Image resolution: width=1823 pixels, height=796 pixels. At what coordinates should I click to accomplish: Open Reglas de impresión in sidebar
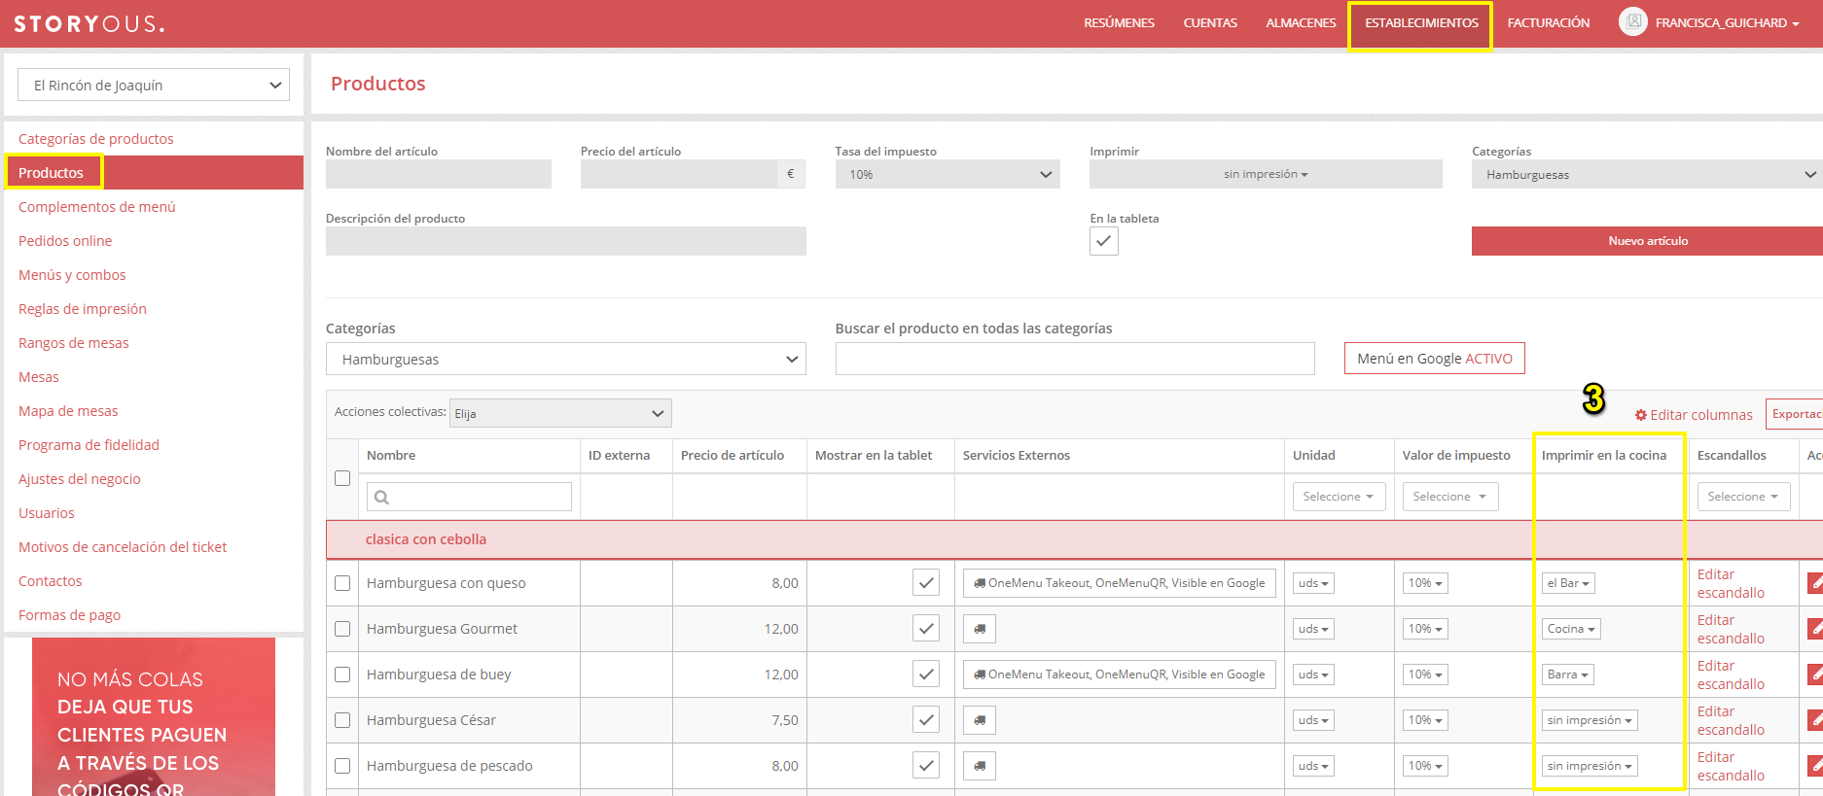tap(83, 309)
